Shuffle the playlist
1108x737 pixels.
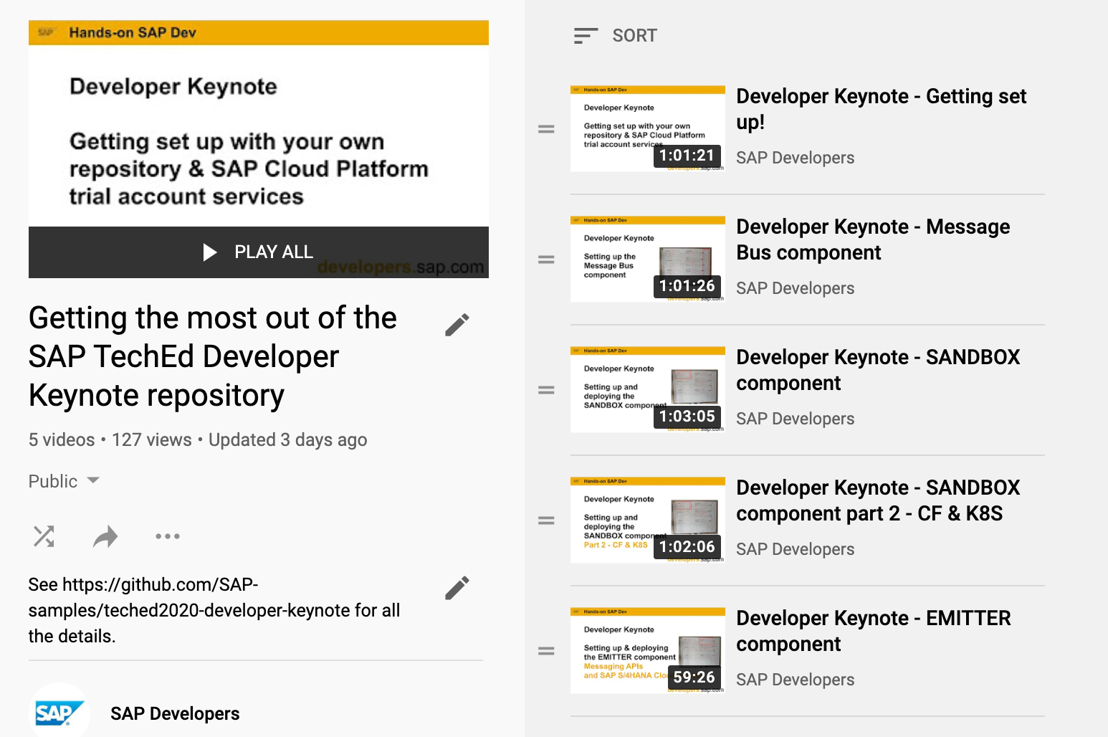[x=44, y=536]
